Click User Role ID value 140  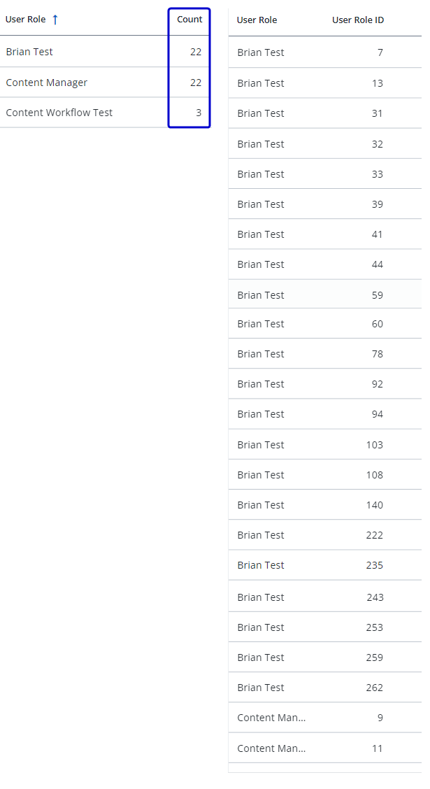click(375, 505)
